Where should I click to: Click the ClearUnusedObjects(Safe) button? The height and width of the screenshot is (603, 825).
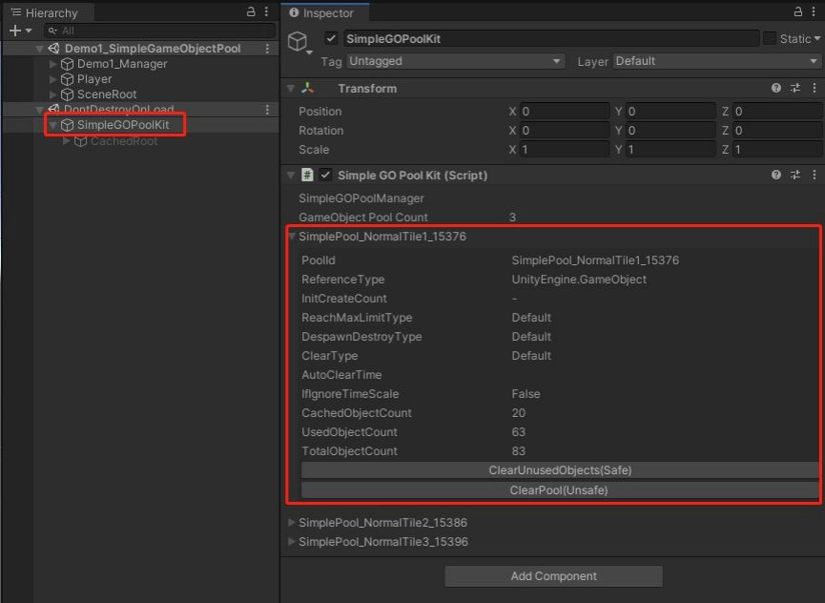(x=560, y=469)
